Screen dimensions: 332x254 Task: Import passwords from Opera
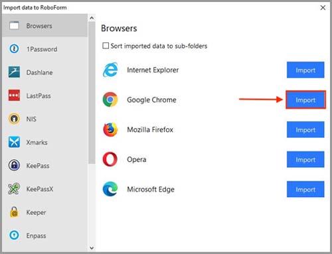pyautogui.click(x=305, y=159)
